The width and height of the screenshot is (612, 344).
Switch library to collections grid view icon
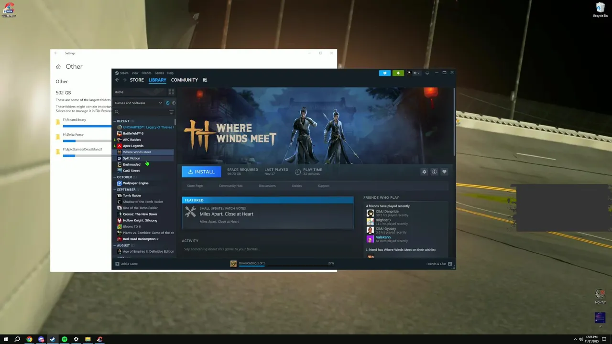pyautogui.click(x=171, y=92)
